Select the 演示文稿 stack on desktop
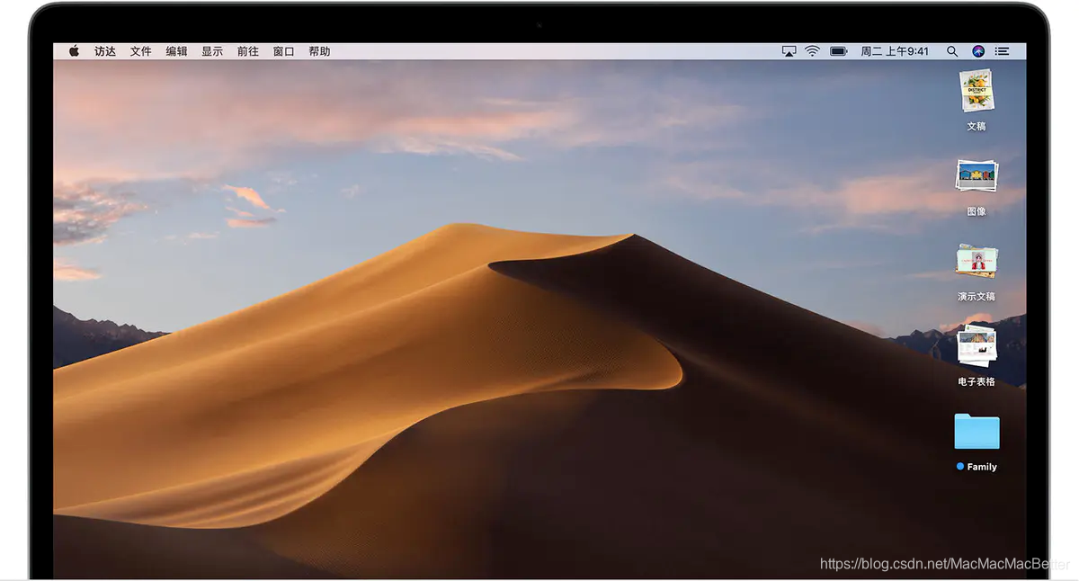 (976, 262)
